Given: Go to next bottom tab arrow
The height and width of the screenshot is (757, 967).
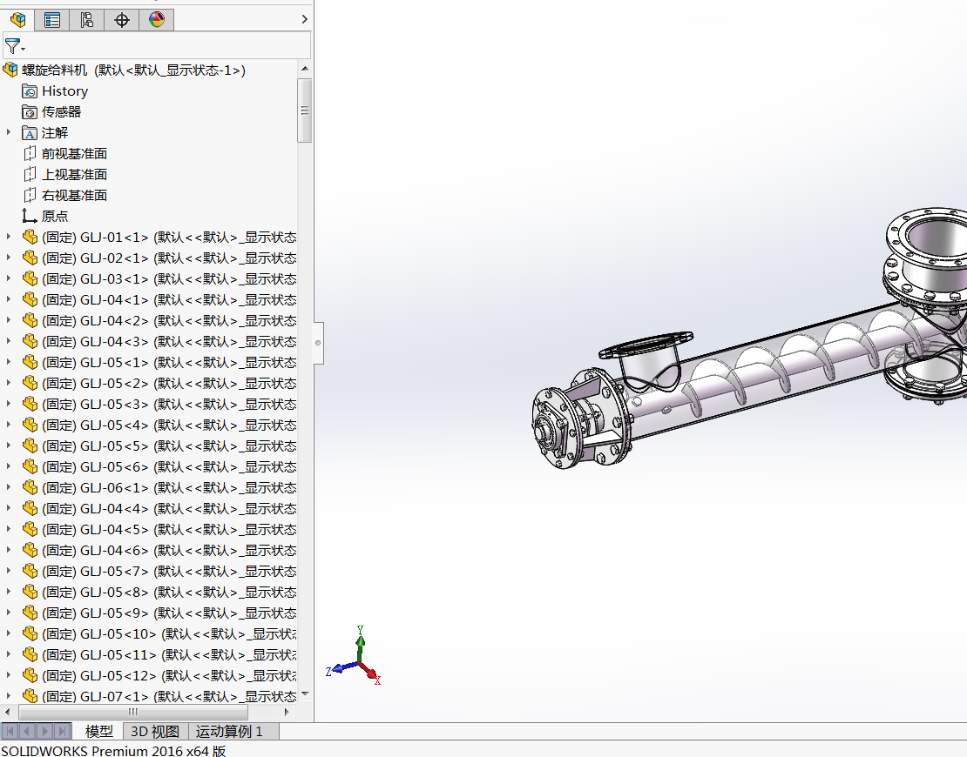Looking at the screenshot, I should click(44, 731).
